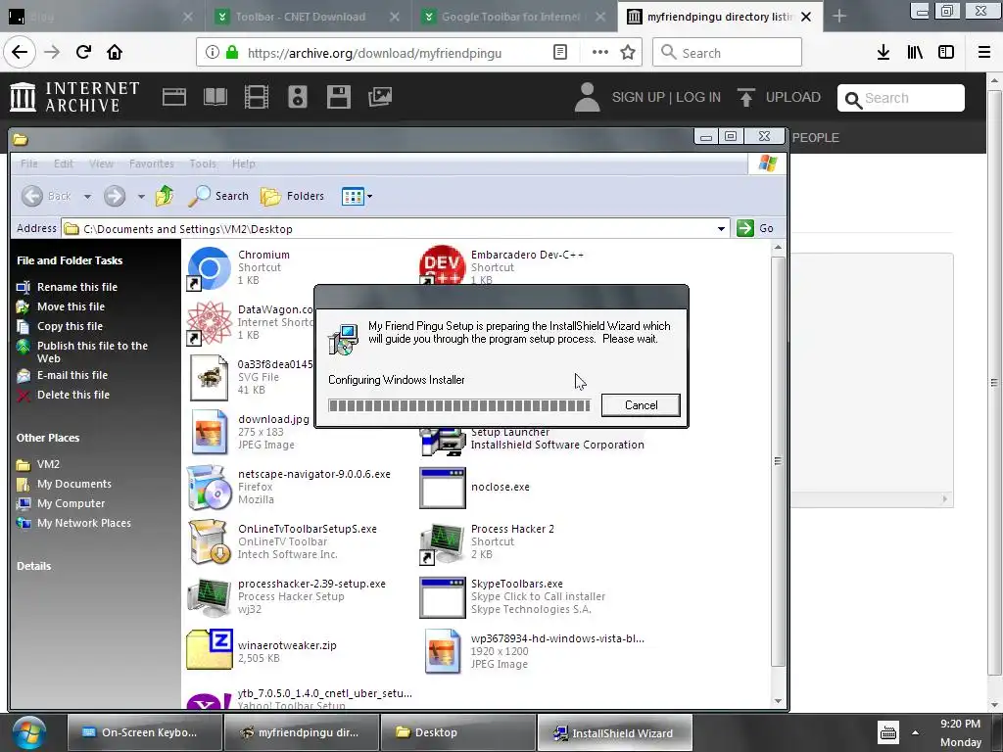This screenshot has width=1003, height=752.
Task: Click the Firefox back arrow button
Action: pos(20,52)
